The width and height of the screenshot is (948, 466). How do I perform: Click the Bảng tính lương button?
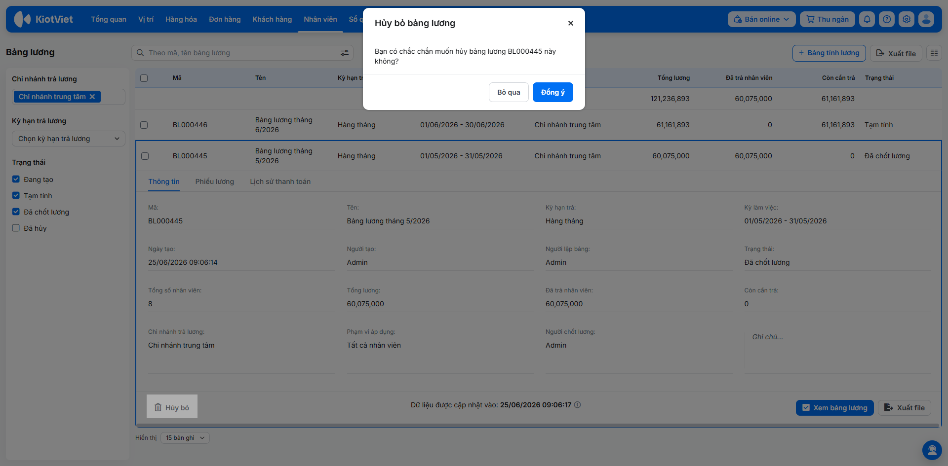tap(829, 53)
